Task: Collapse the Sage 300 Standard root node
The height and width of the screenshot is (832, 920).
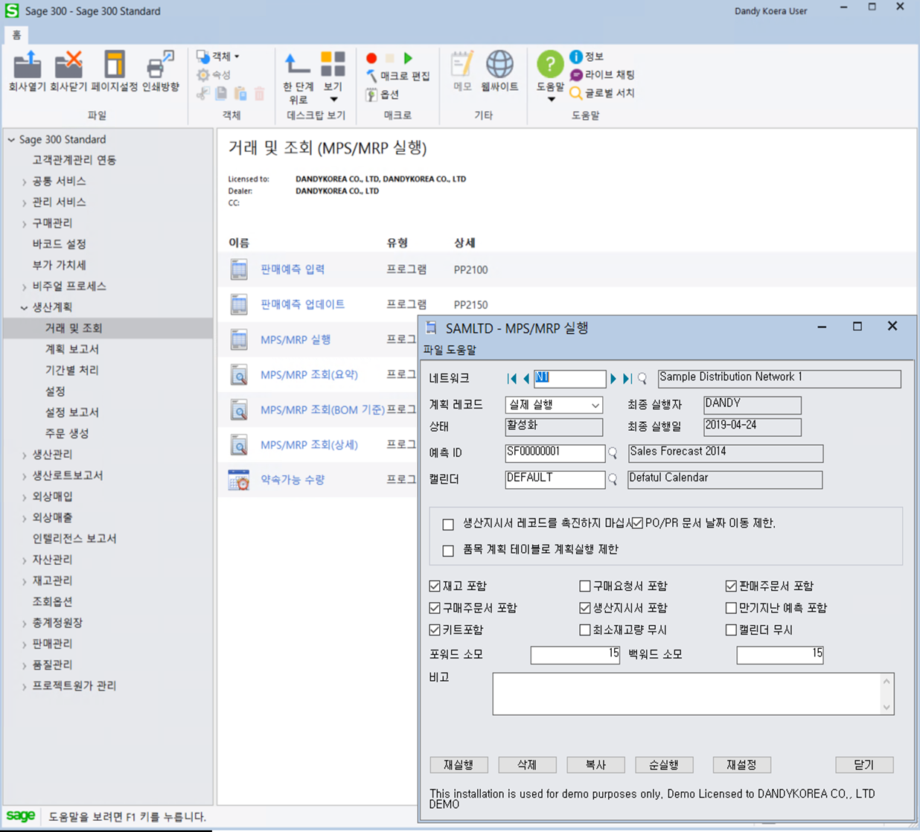Action: 11,140
